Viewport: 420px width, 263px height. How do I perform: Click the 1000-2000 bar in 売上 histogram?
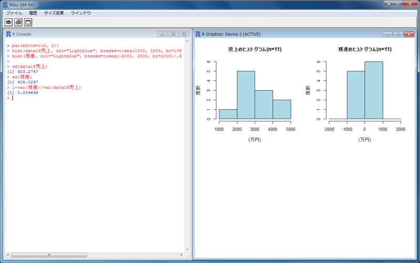228,114
